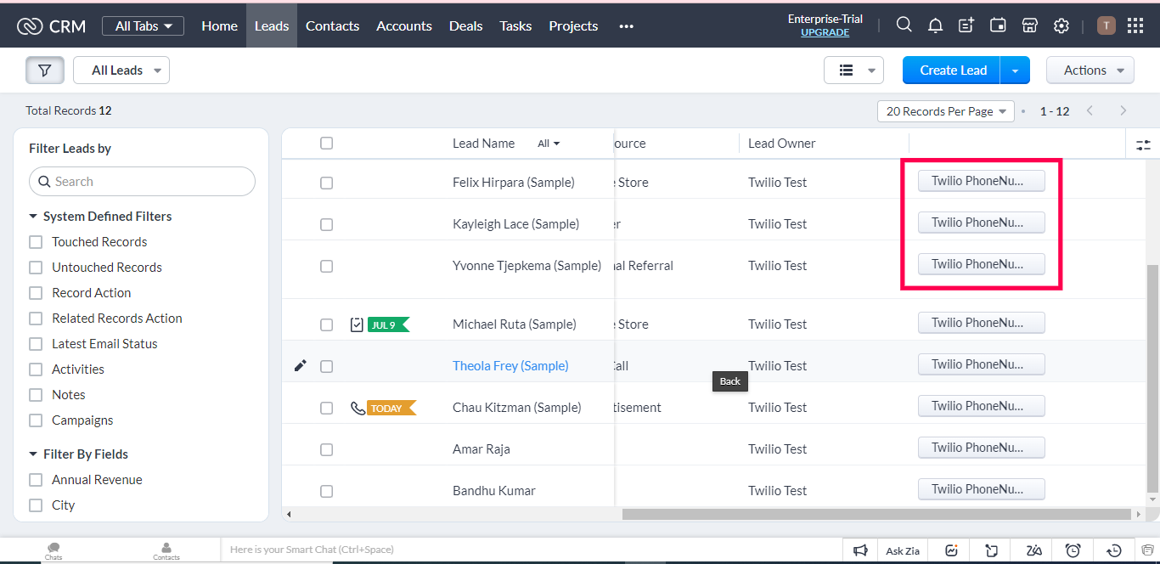Click the task icon for Michael Ruta
The width and height of the screenshot is (1160, 564).
coord(357,324)
